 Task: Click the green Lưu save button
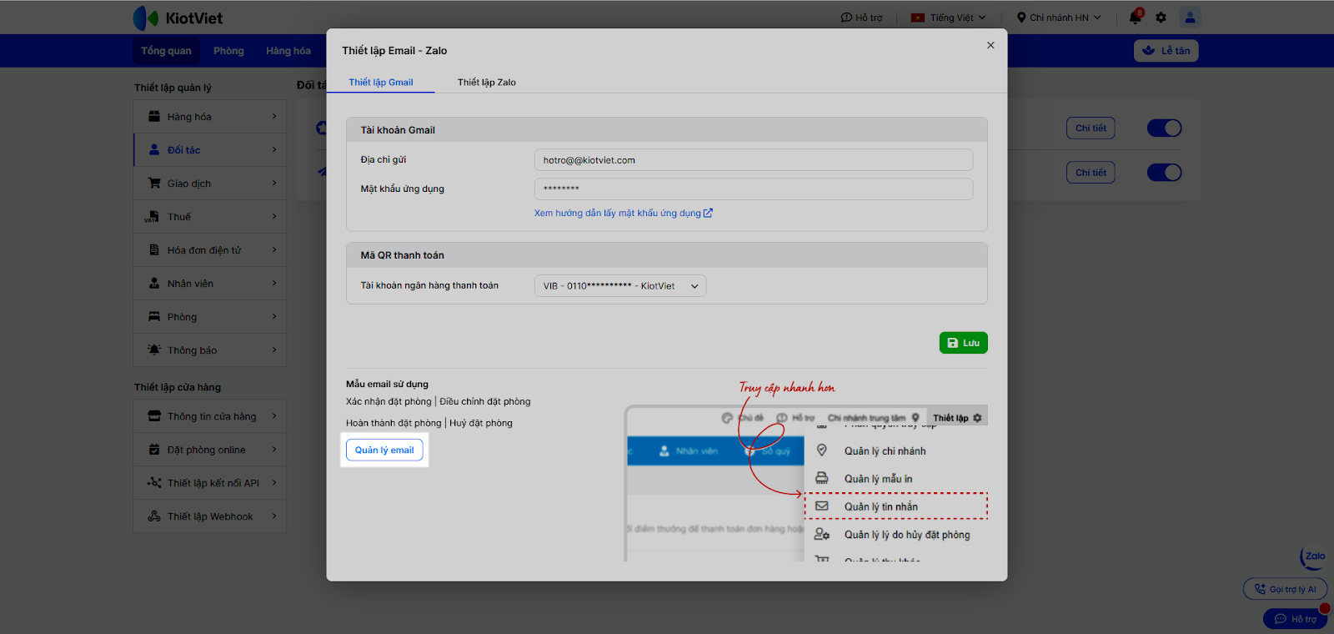[x=963, y=343]
